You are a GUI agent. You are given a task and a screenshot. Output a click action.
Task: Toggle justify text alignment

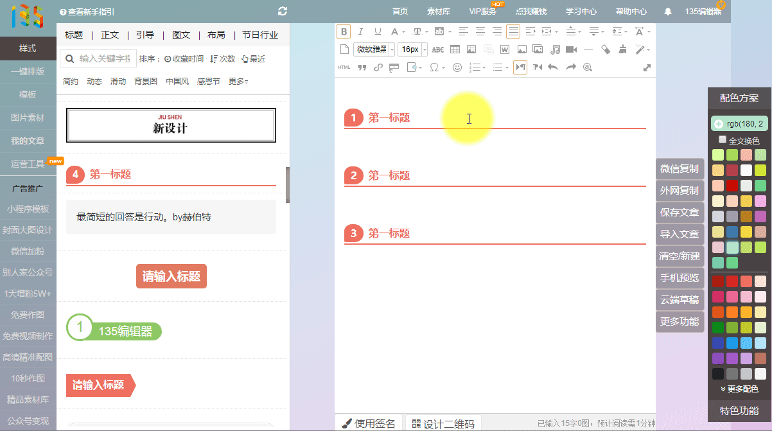pyautogui.click(x=513, y=31)
